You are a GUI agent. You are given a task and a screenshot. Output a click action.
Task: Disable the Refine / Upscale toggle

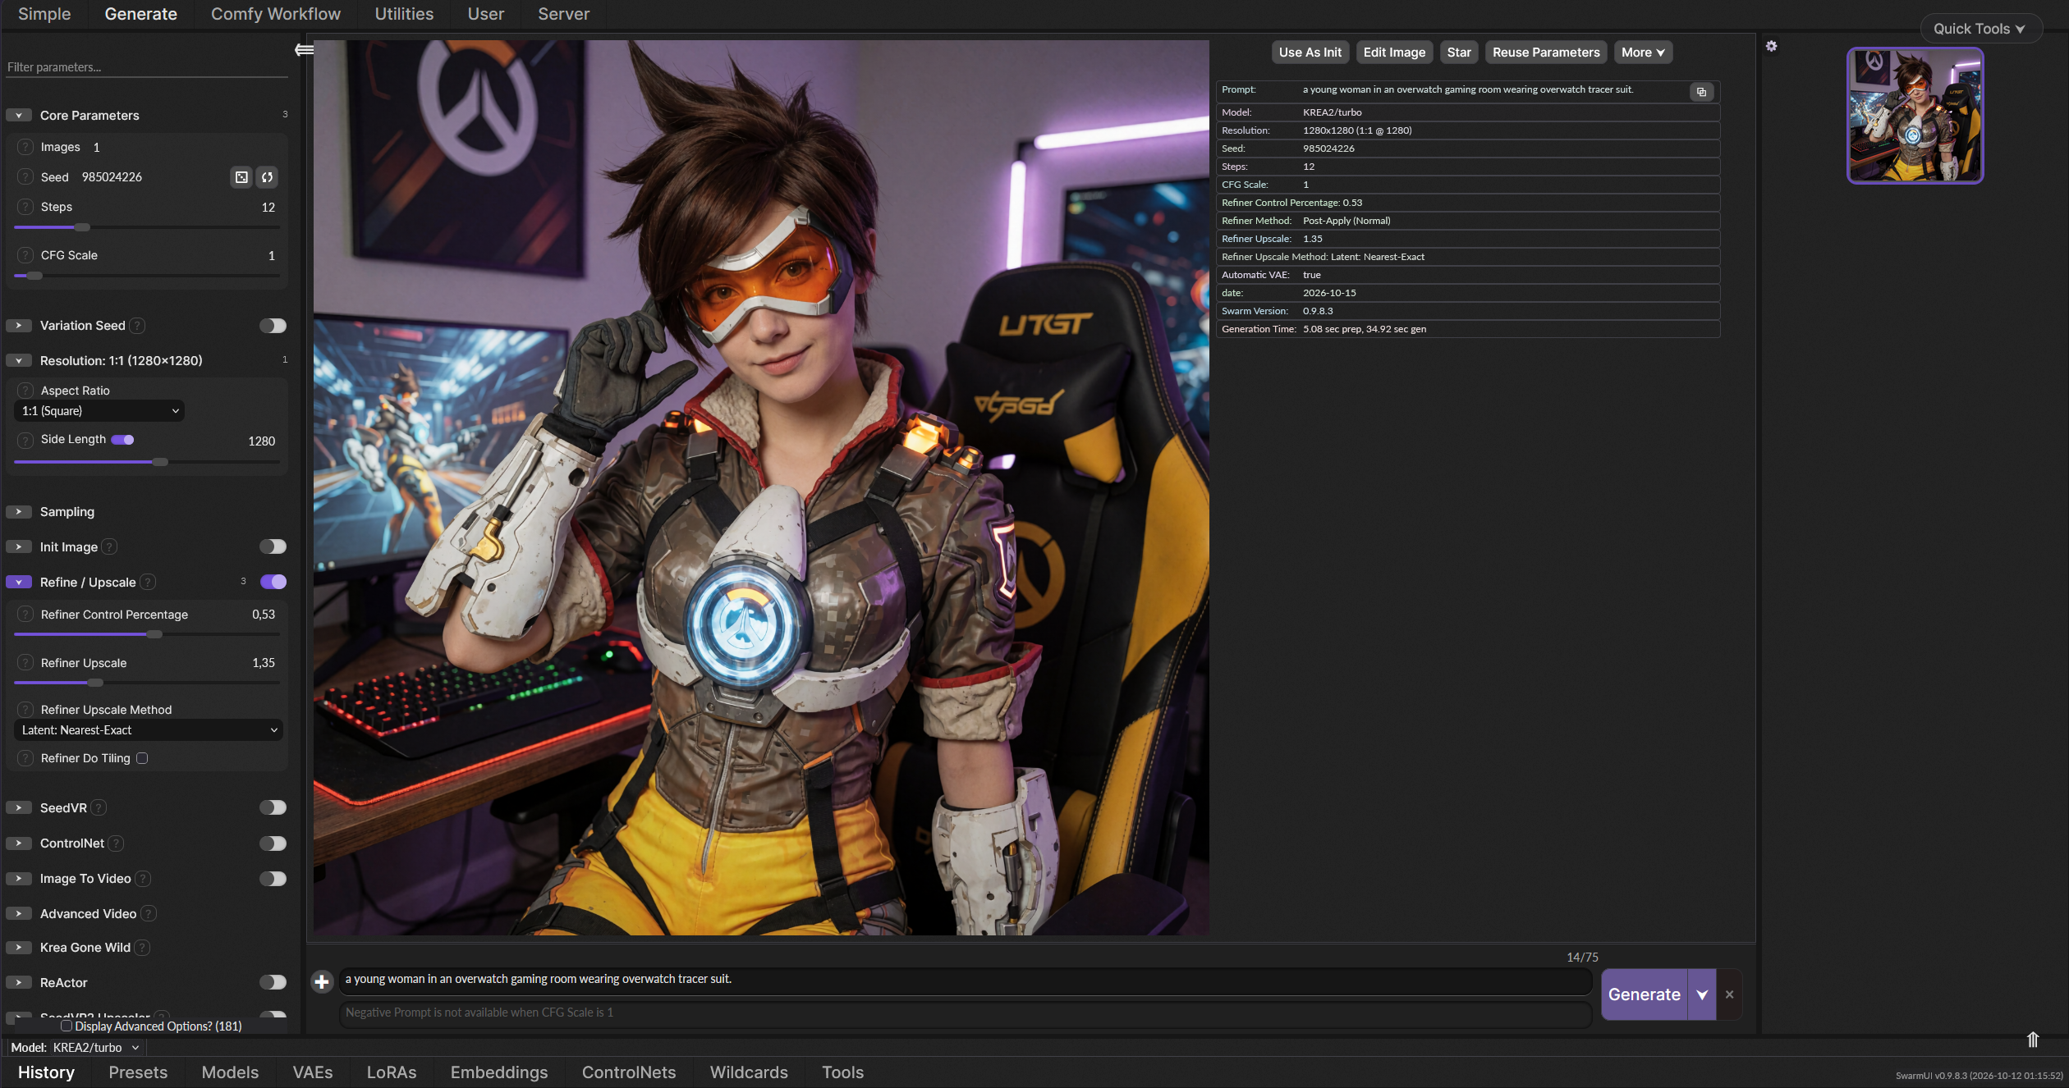point(273,582)
